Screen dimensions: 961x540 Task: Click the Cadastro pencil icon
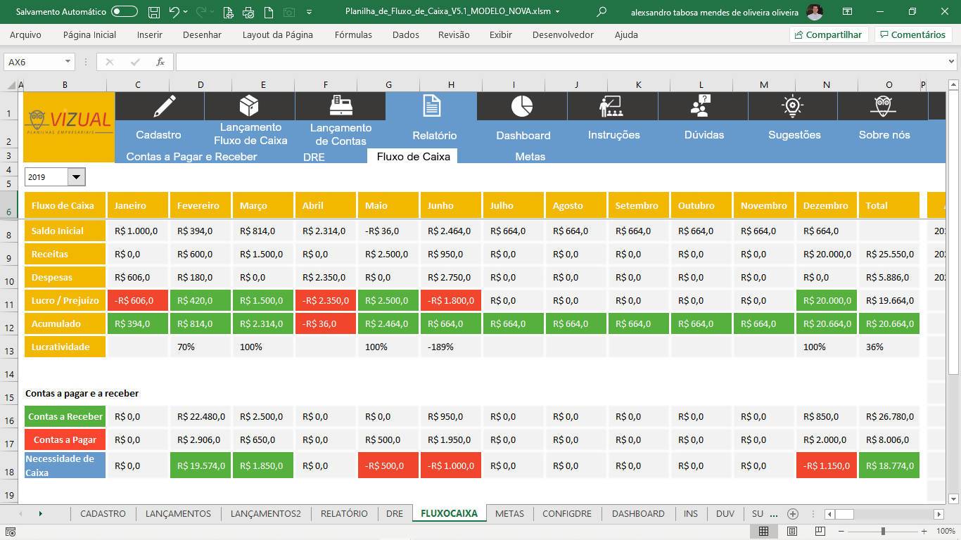pyautogui.click(x=164, y=106)
